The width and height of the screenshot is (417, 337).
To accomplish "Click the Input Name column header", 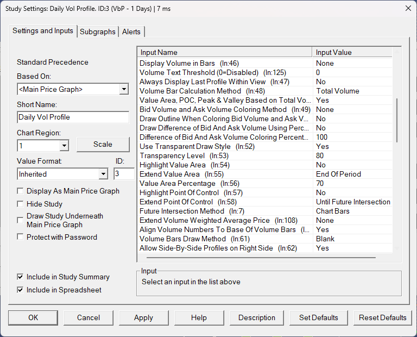I will point(225,52).
